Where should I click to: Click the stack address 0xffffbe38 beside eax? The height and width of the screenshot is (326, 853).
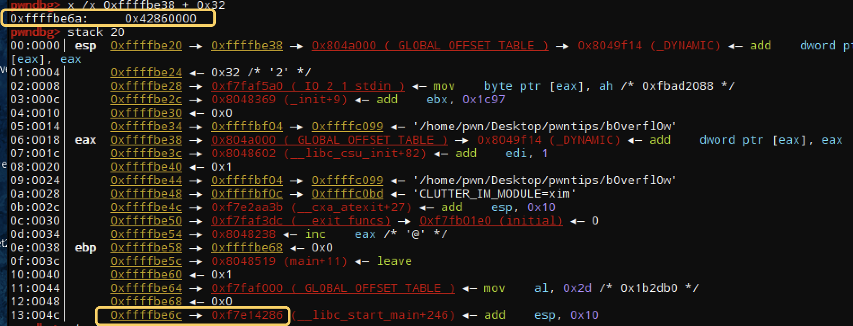(146, 140)
